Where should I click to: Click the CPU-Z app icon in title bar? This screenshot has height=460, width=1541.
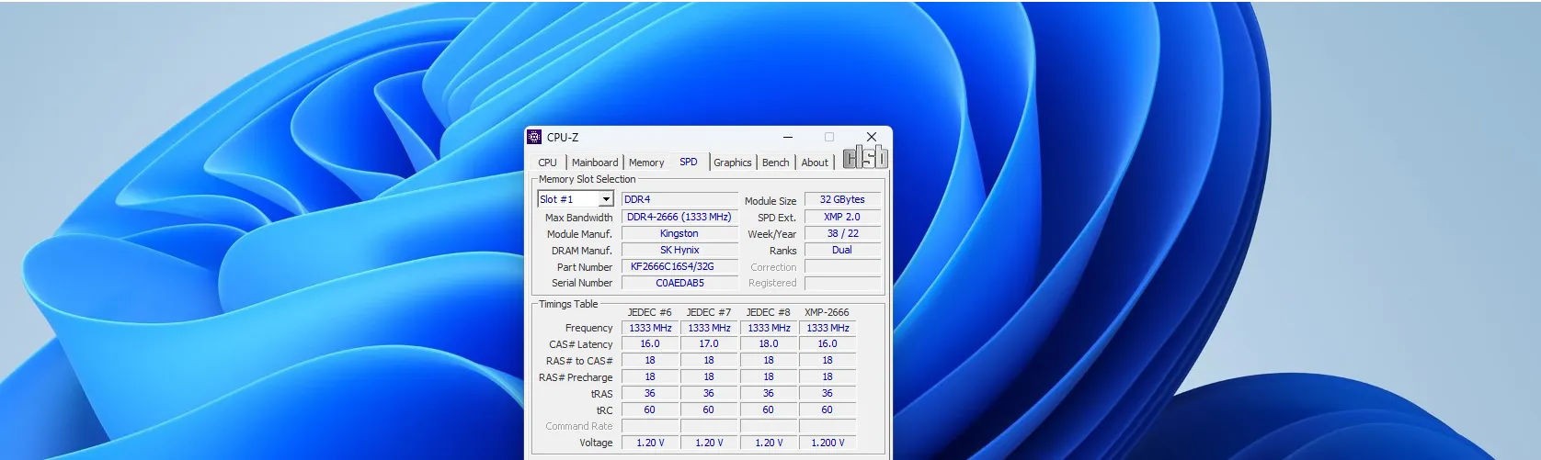(534, 137)
